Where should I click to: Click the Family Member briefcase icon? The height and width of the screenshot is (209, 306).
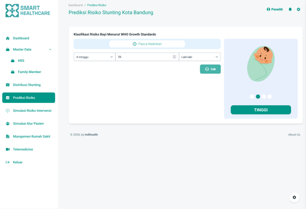(13, 72)
